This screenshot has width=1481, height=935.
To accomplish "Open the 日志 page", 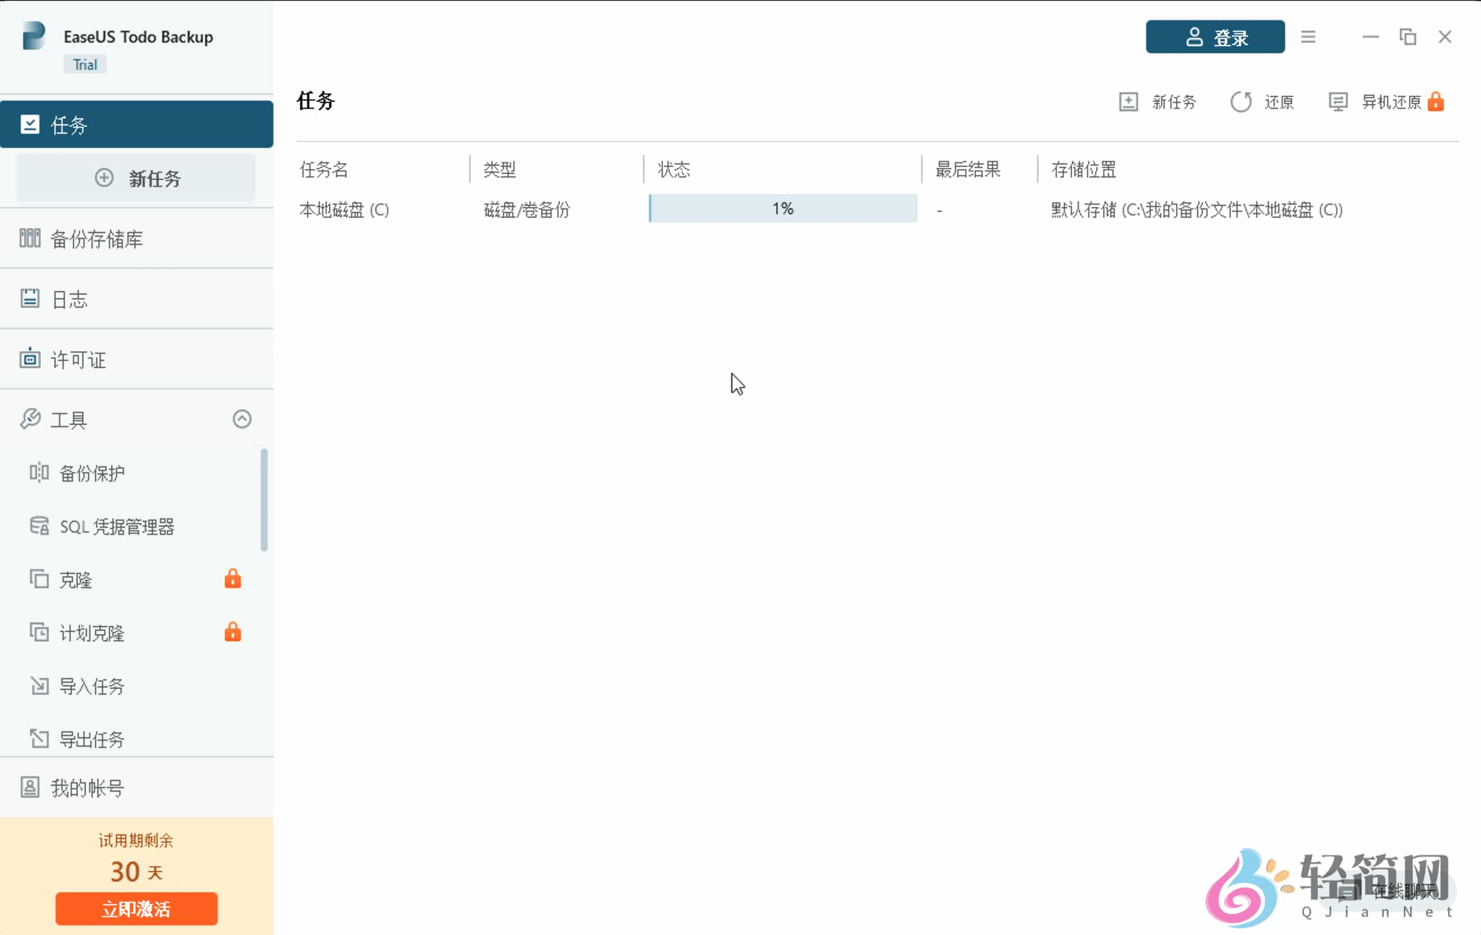I will coord(136,299).
